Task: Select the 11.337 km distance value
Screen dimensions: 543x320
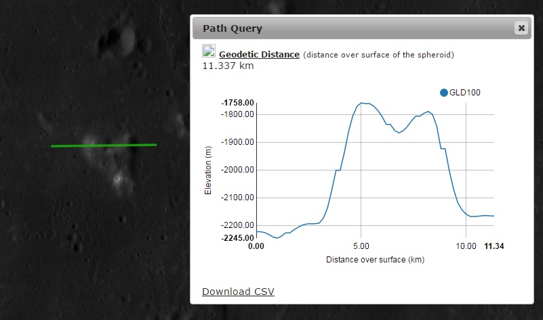Action: pyautogui.click(x=228, y=66)
